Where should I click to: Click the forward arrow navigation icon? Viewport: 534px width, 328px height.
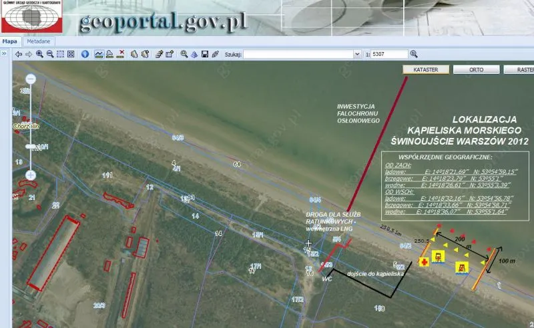pos(29,54)
